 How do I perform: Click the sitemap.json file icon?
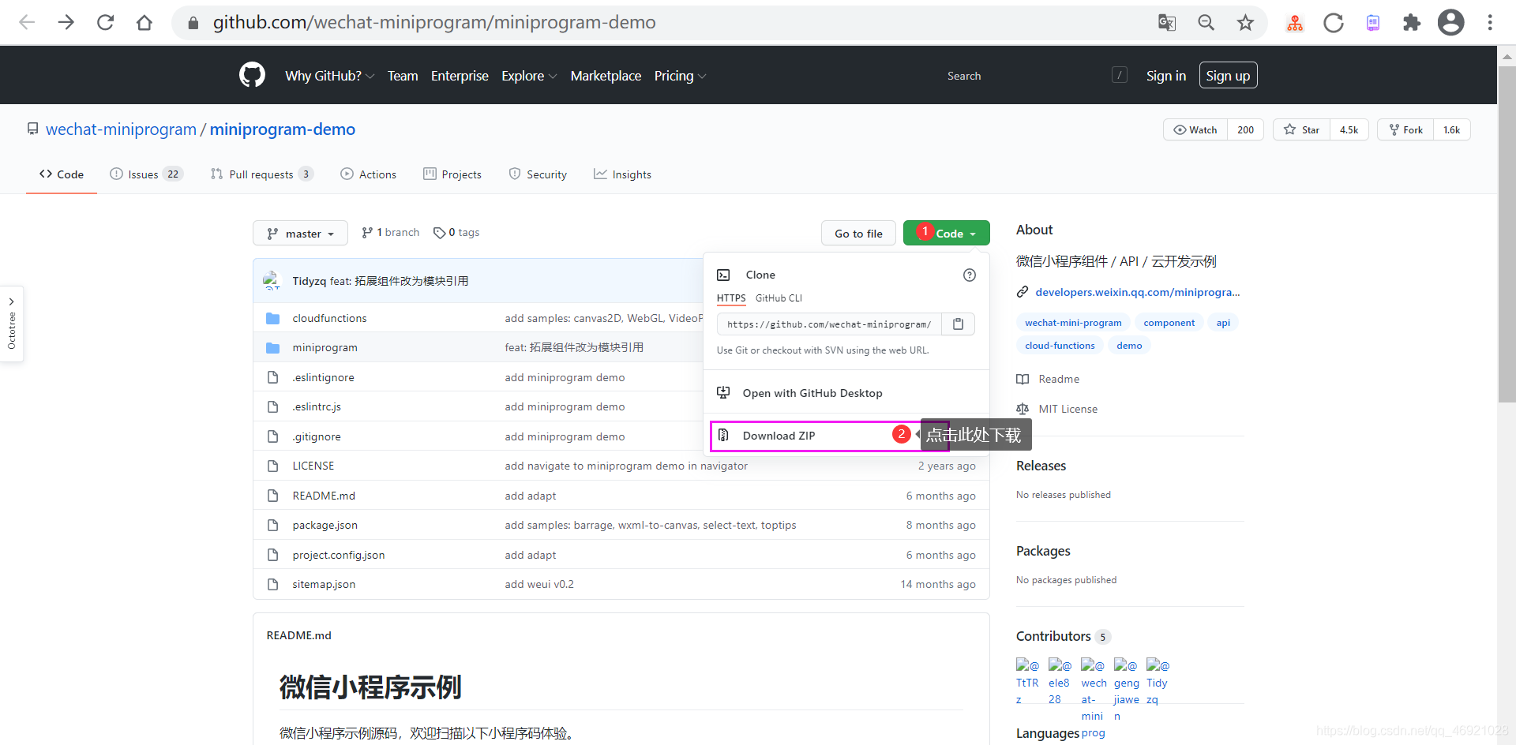click(273, 584)
